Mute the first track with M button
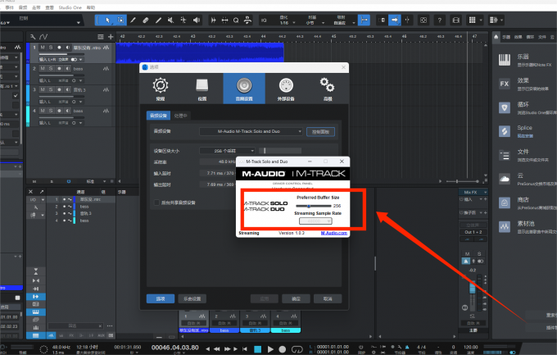The height and width of the screenshot is (355, 557). tap(43, 47)
